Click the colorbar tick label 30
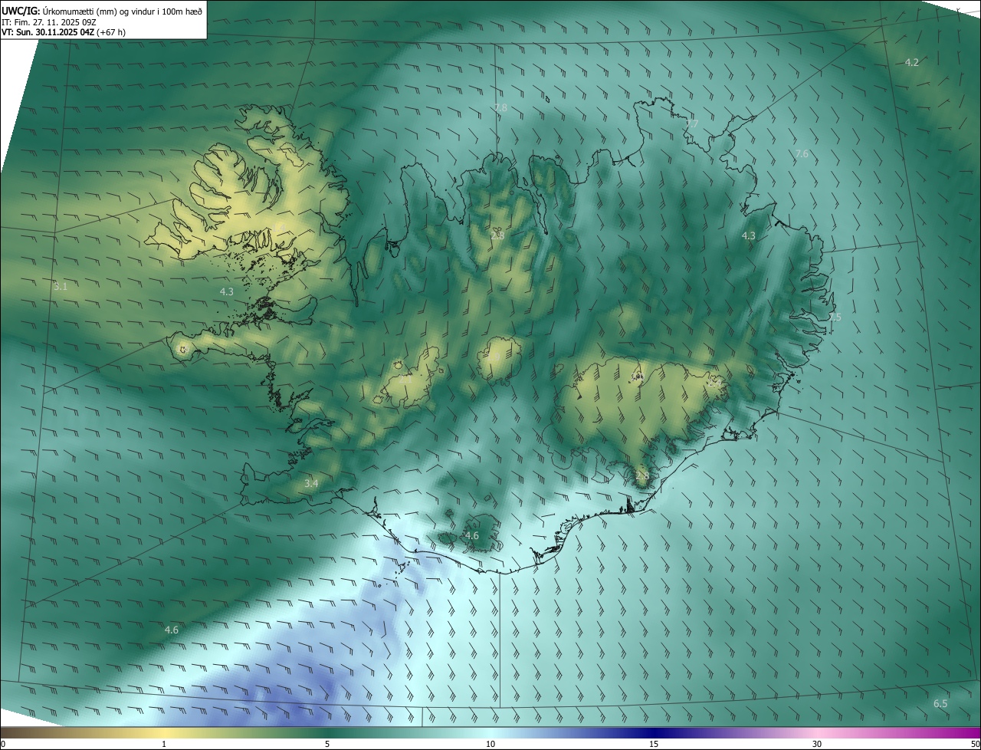This screenshot has height=750, width=981. pyautogui.click(x=817, y=744)
